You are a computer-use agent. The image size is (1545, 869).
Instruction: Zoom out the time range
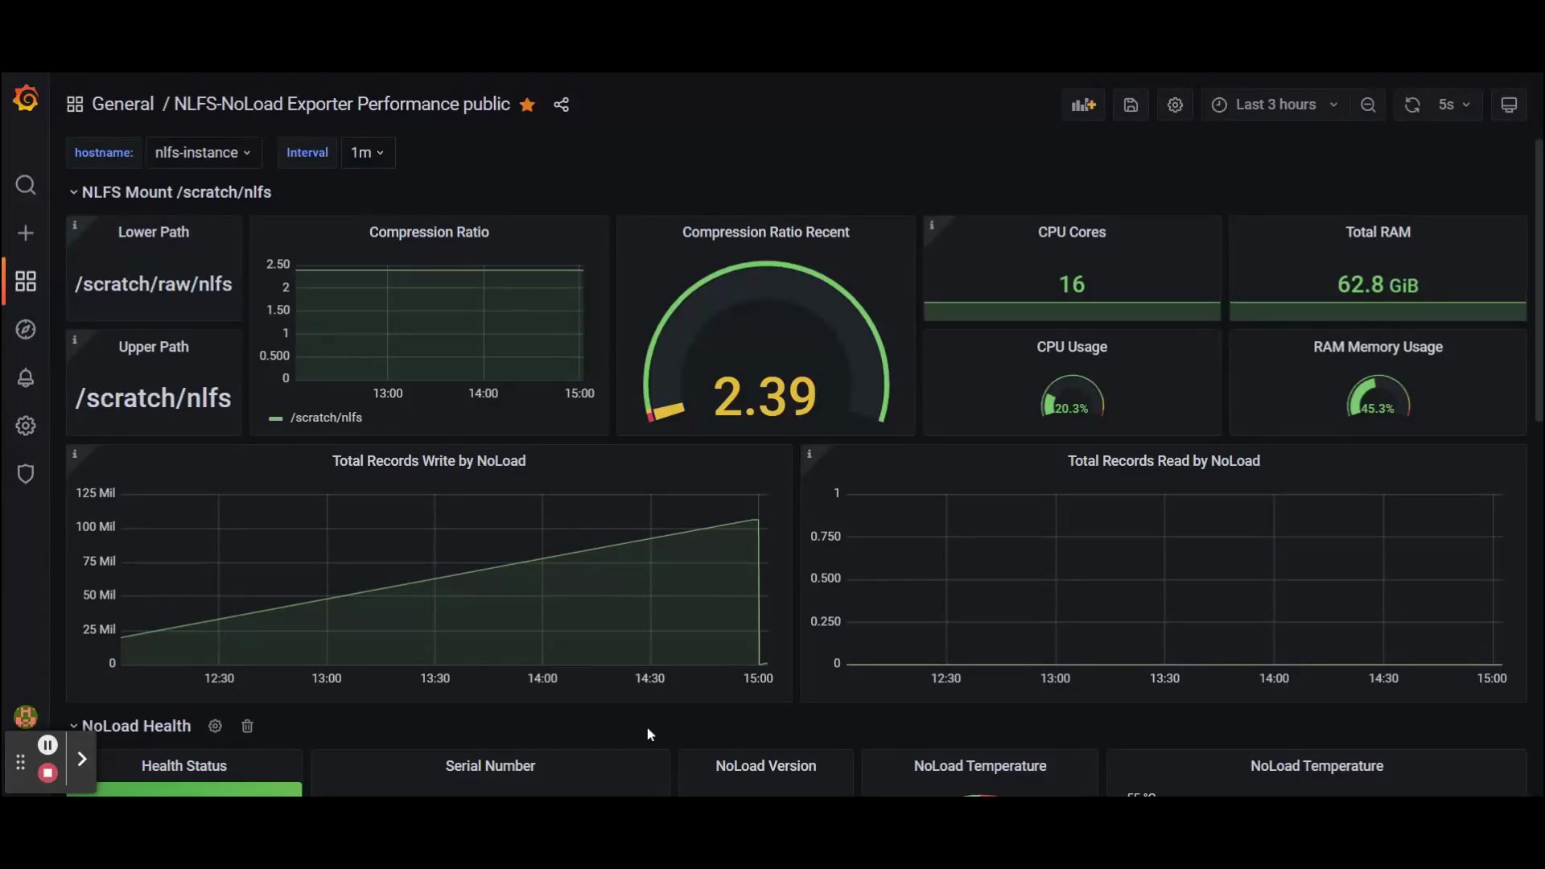[x=1368, y=105]
